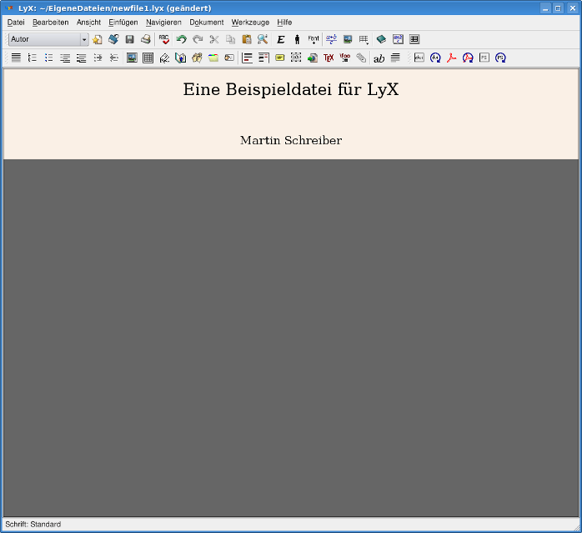
Task: Open text style ab icon
Action: [379, 58]
